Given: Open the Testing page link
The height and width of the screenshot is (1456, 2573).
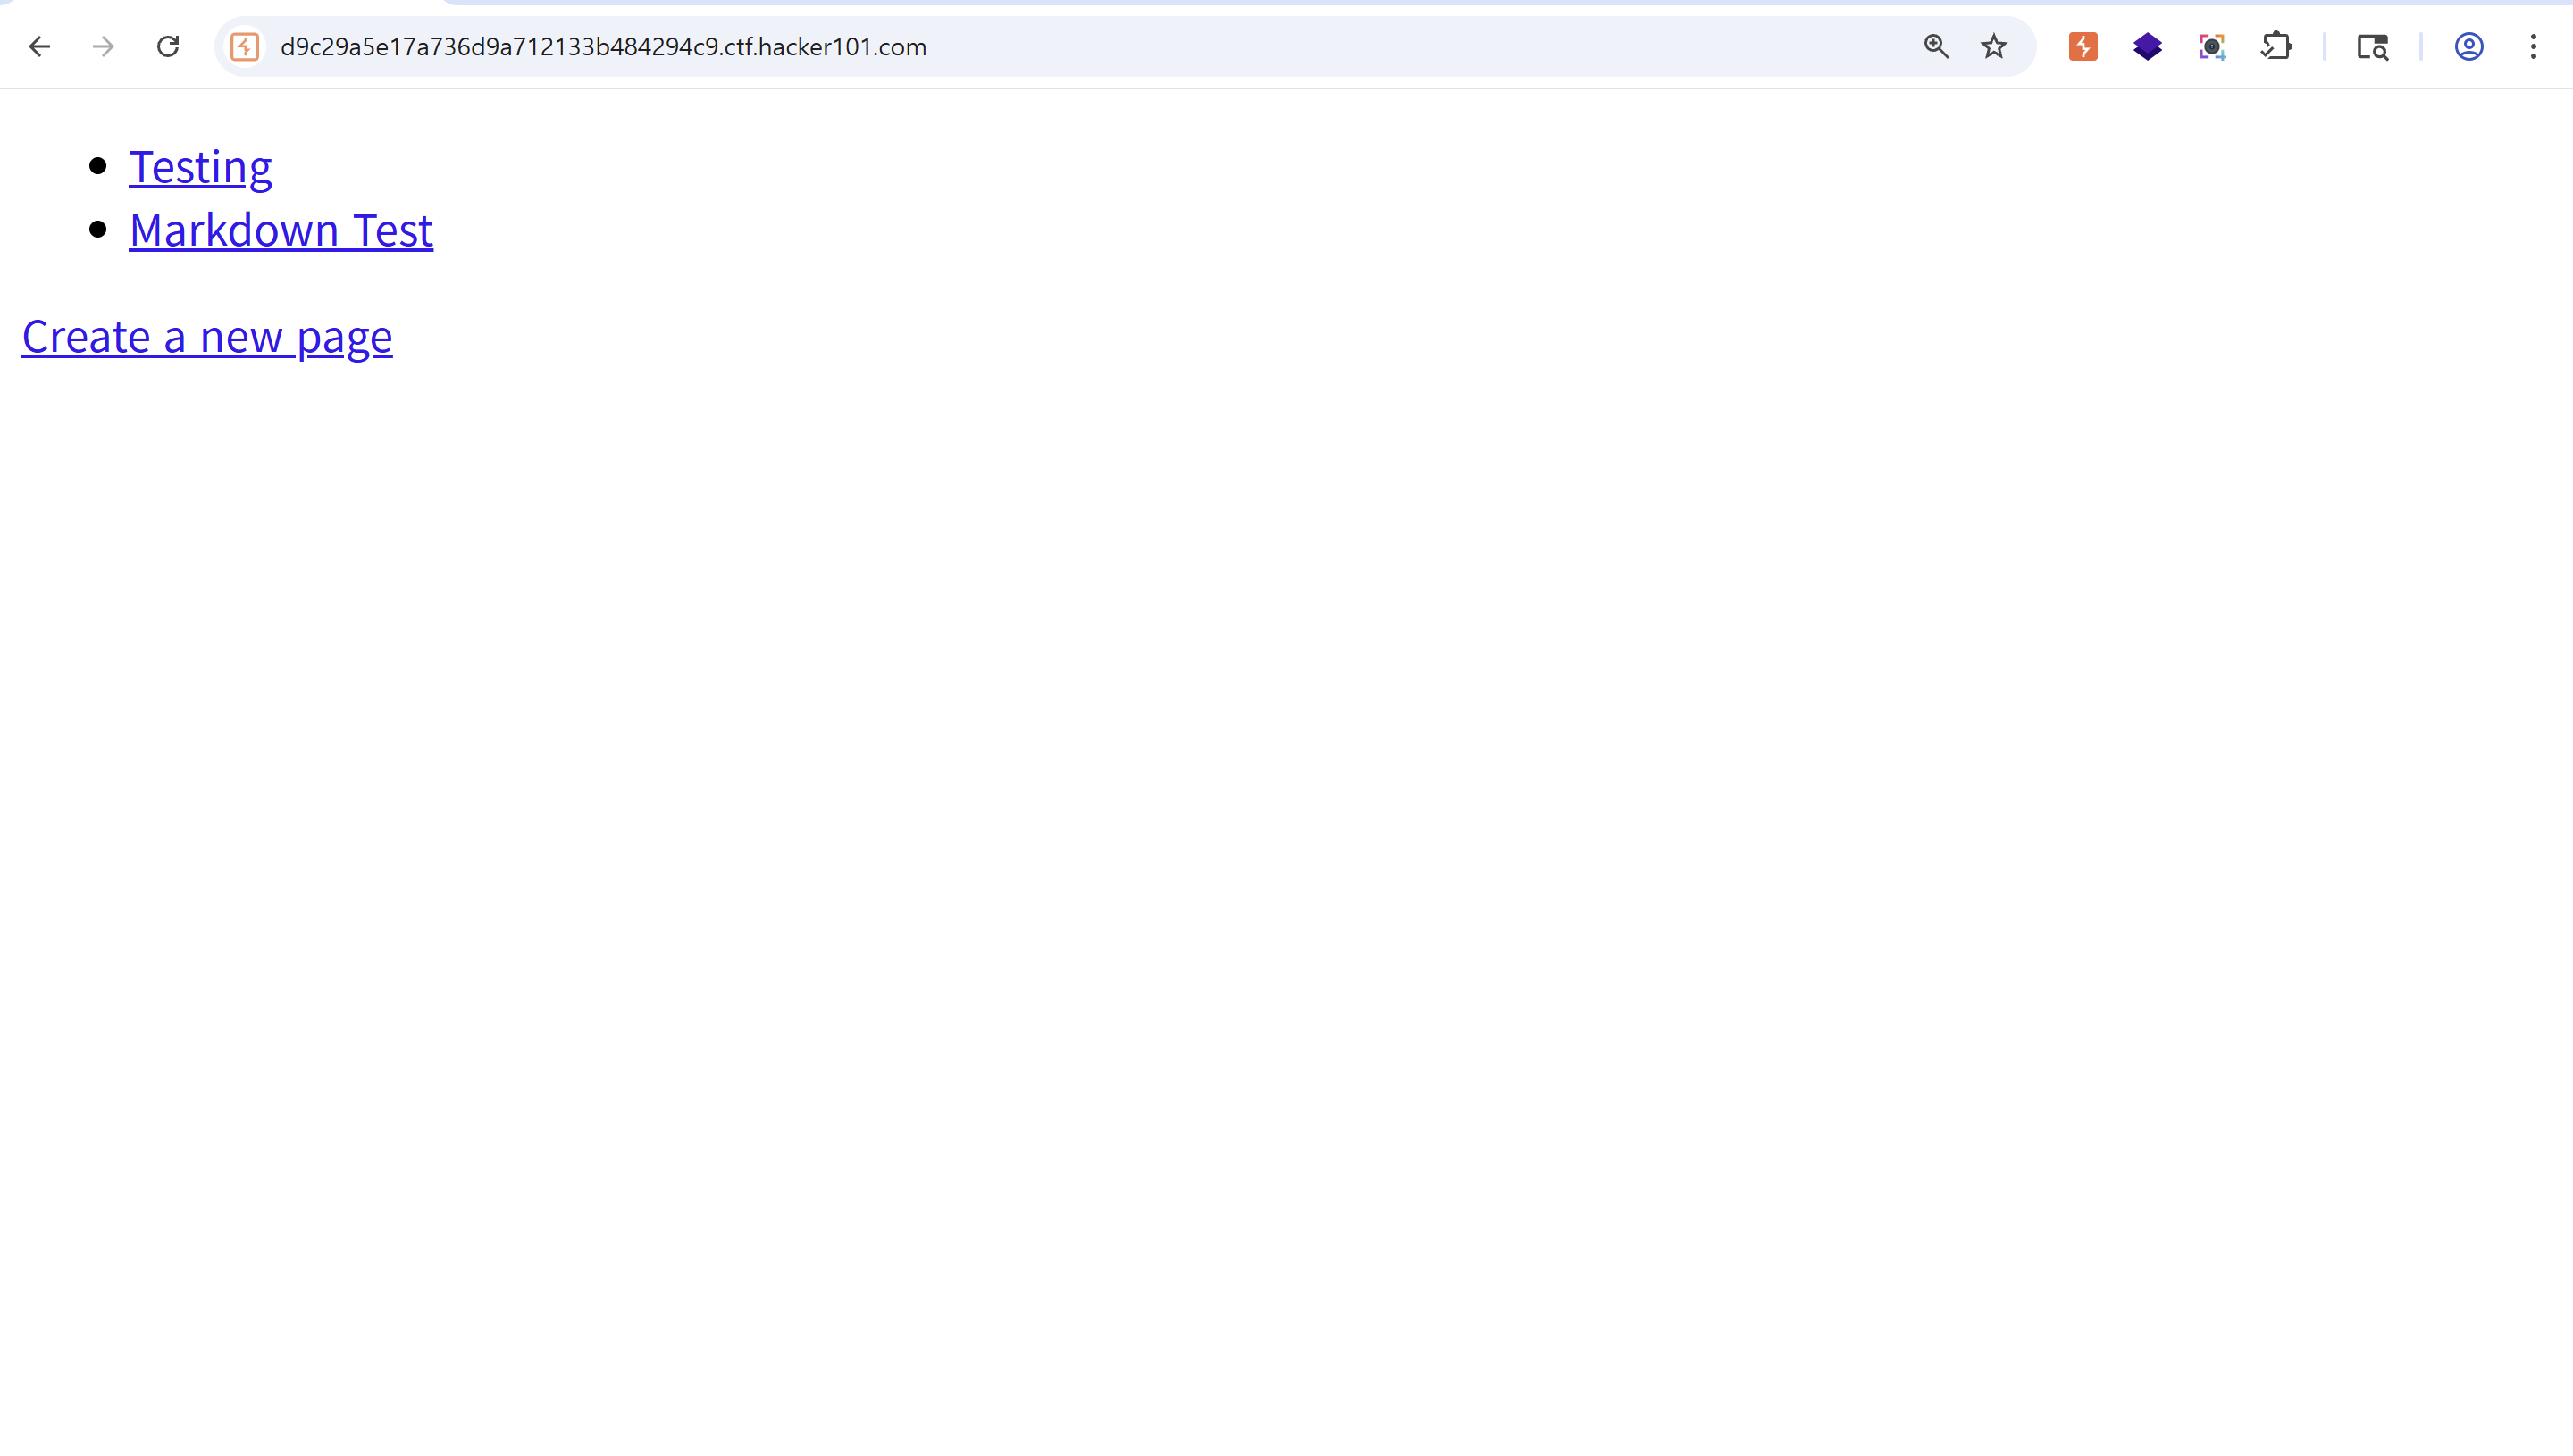Looking at the screenshot, I should point(200,167).
